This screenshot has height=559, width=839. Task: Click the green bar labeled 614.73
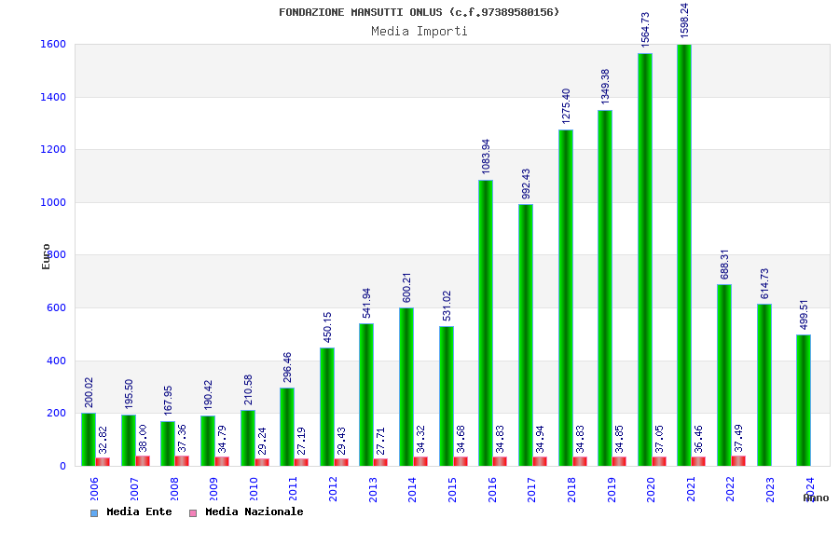click(x=764, y=385)
